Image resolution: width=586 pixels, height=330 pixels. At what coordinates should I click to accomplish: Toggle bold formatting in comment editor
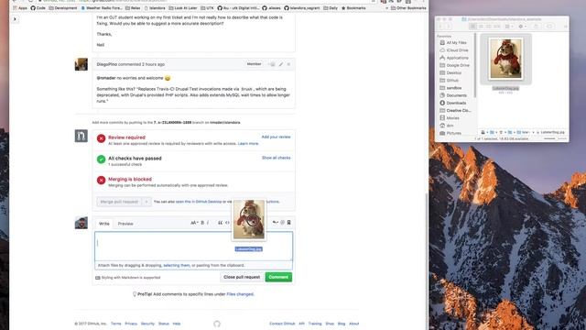(202, 223)
